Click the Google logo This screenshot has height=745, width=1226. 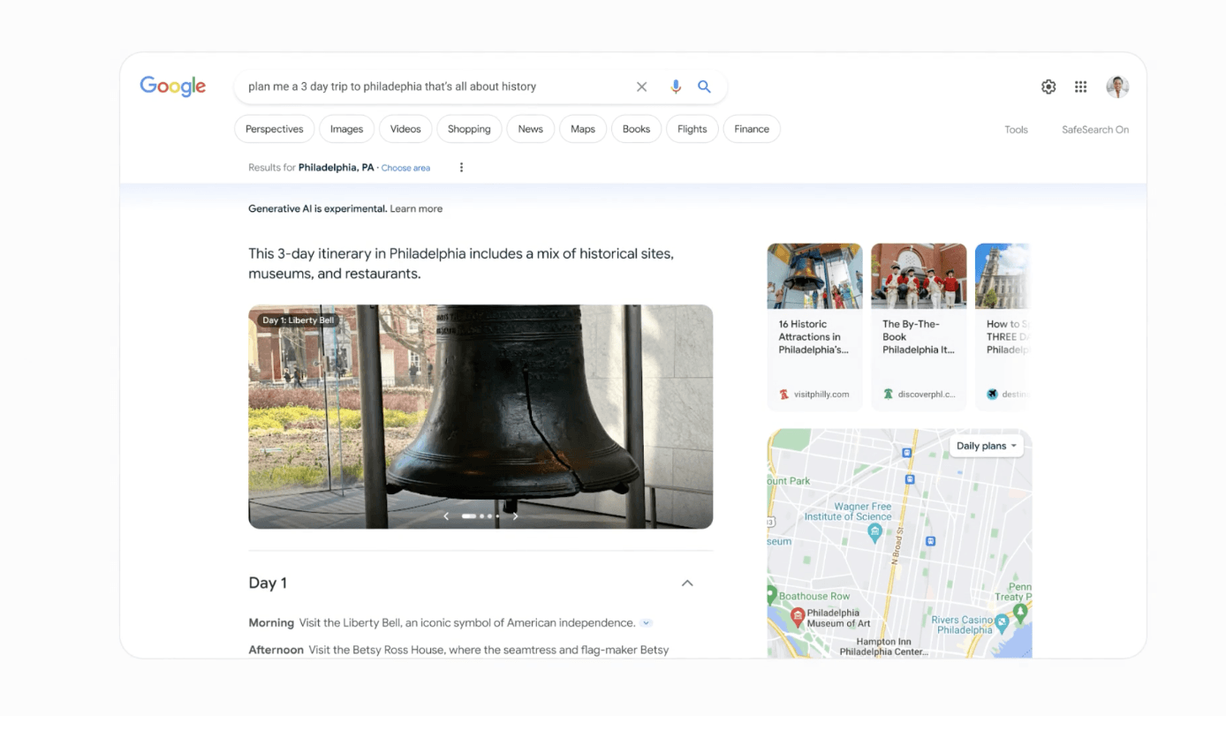click(x=172, y=86)
